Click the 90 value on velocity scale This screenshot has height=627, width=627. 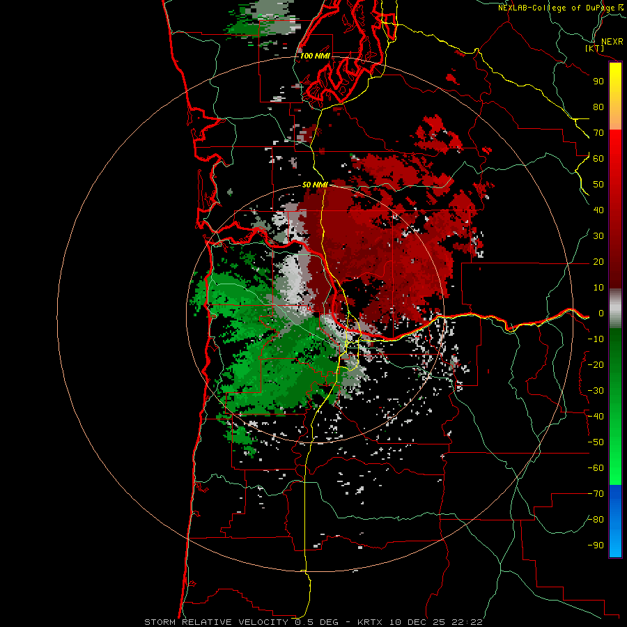click(x=598, y=82)
